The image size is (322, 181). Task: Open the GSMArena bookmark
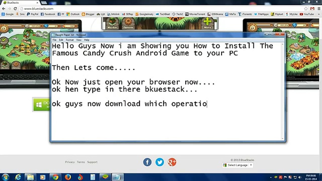pos(215,14)
